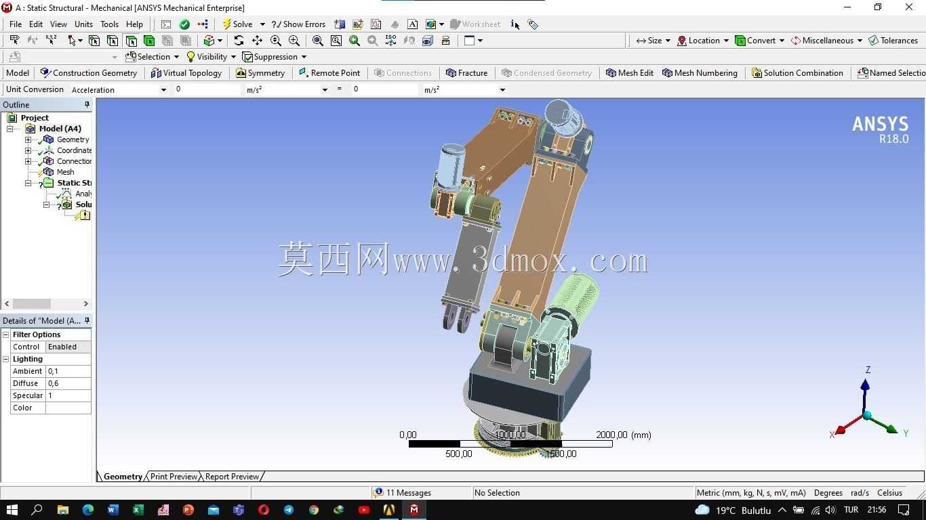Select the Pan view tool
The width and height of the screenshot is (926, 520).
[257, 41]
